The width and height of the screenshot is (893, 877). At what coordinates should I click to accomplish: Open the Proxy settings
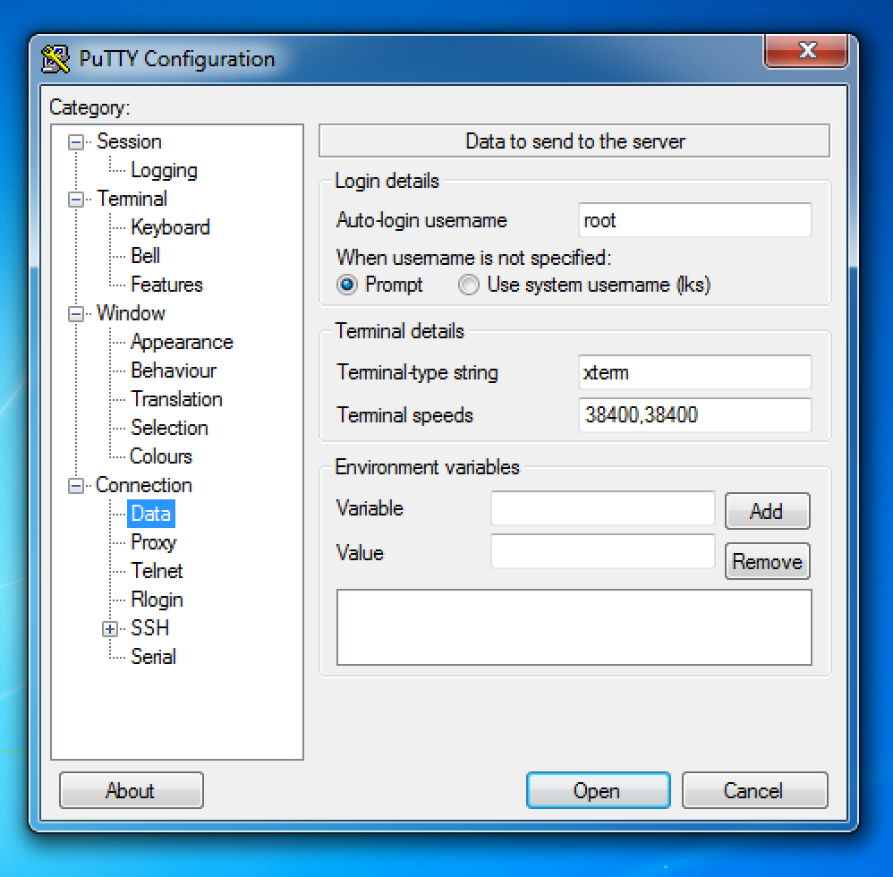(154, 542)
